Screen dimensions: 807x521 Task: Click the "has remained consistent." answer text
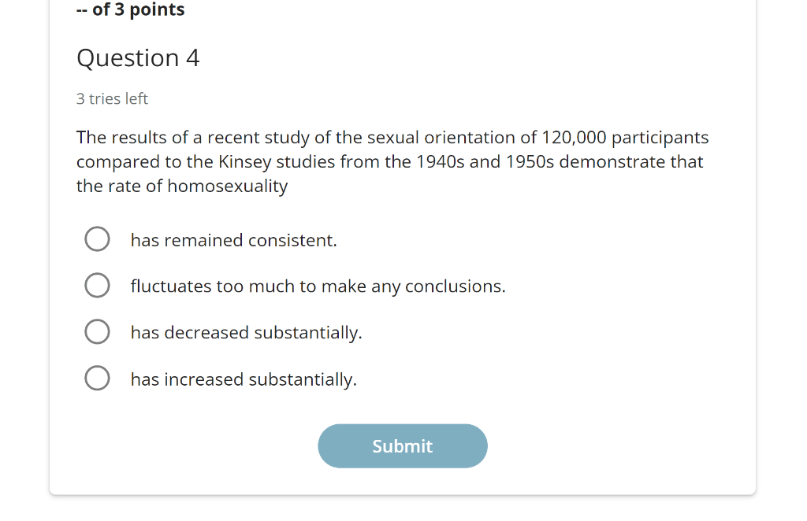(233, 241)
